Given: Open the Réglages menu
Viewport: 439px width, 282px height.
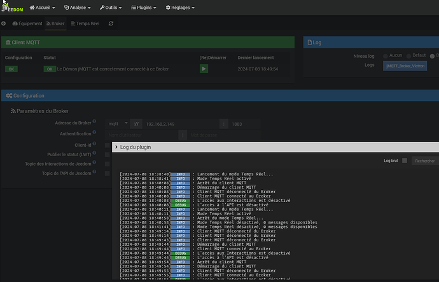Looking at the screenshot, I should click(180, 8).
